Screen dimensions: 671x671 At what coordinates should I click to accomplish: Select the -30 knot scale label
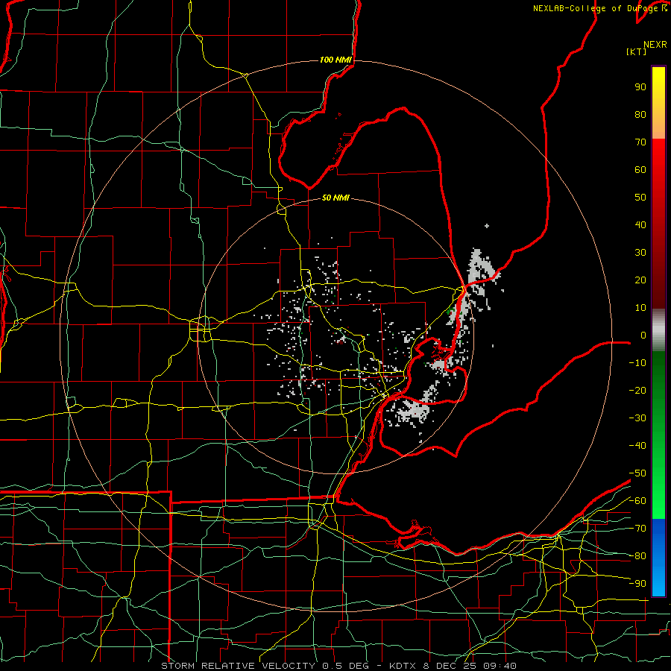pyautogui.click(x=637, y=418)
